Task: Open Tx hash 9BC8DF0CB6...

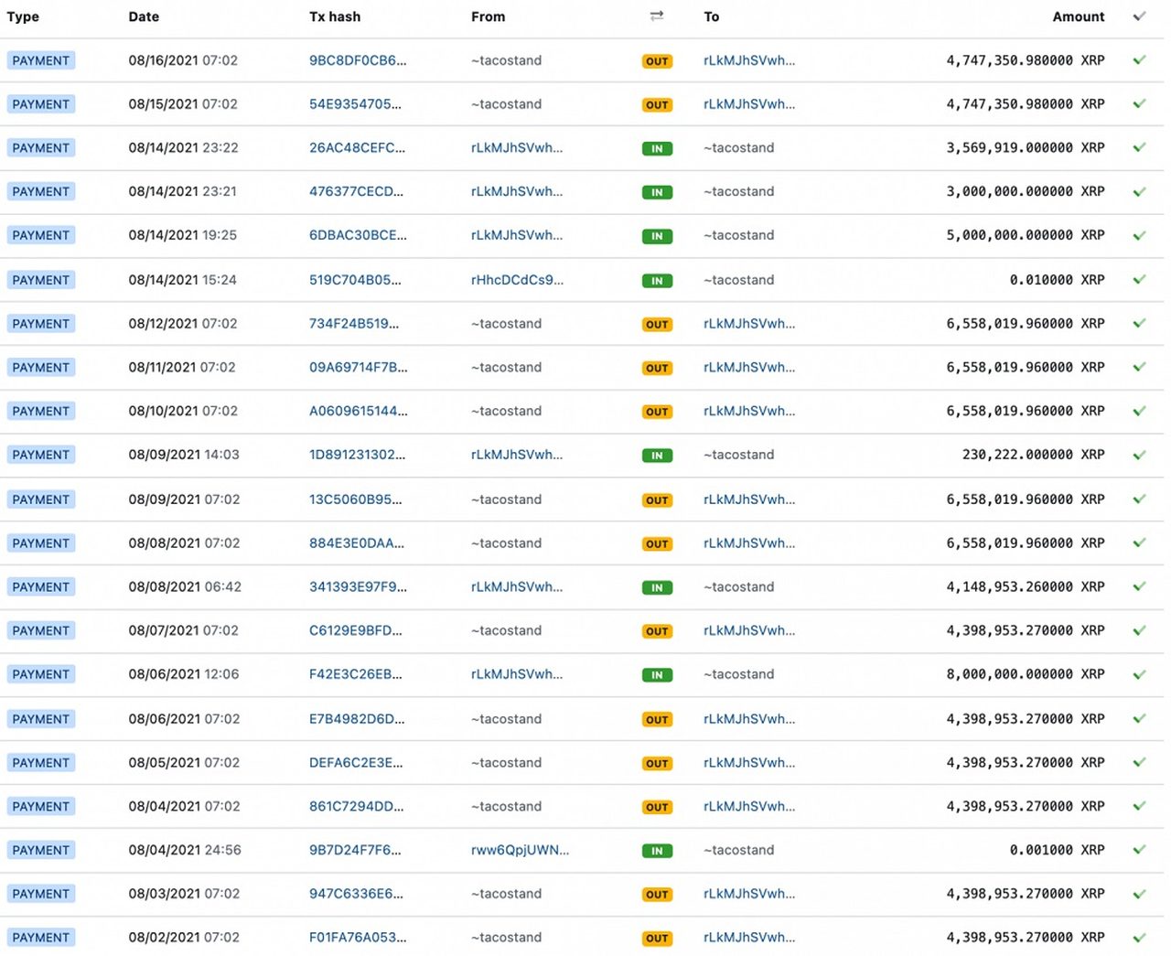Action: point(358,60)
